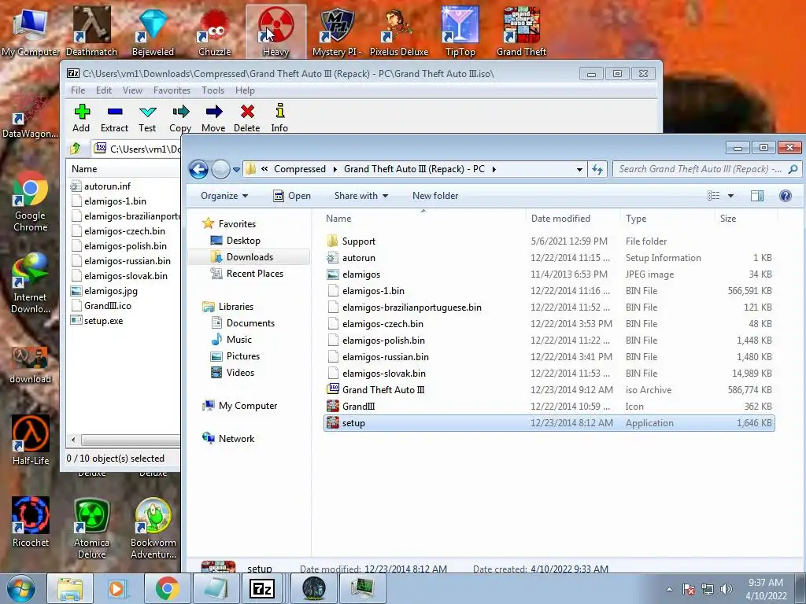
Task: Select Documents library in navigation pane
Action: pos(250,323)
